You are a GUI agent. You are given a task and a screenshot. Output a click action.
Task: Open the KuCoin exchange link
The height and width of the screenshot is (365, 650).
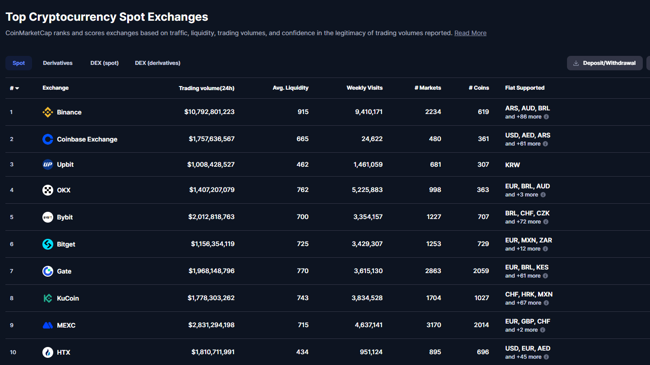[68, 298]
